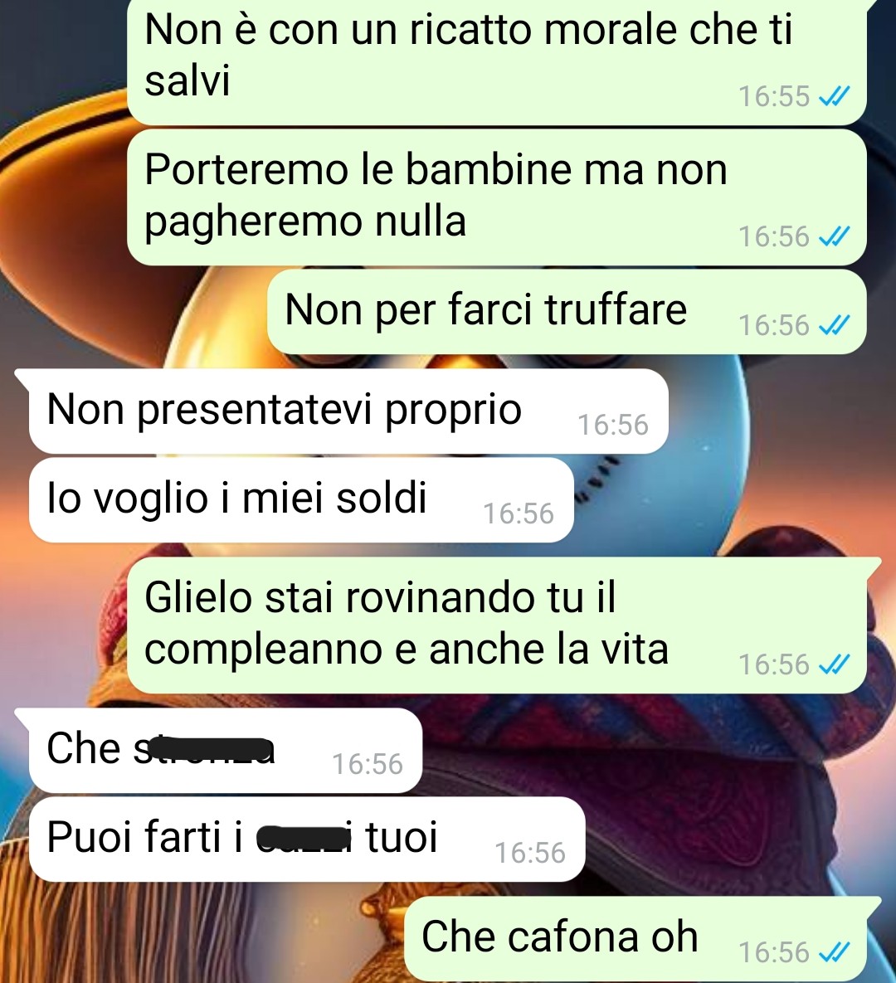896x983 pixels.
Task: Select the 'Non per farci truffare' message
Action: (567, 312)
